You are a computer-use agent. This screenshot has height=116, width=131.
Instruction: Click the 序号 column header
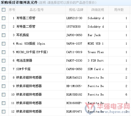[x=12, y=10]
